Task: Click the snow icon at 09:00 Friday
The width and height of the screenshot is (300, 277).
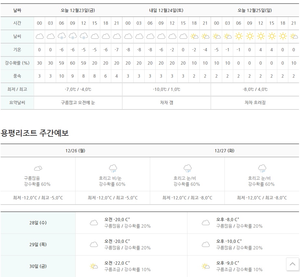Action: (72, 36)
